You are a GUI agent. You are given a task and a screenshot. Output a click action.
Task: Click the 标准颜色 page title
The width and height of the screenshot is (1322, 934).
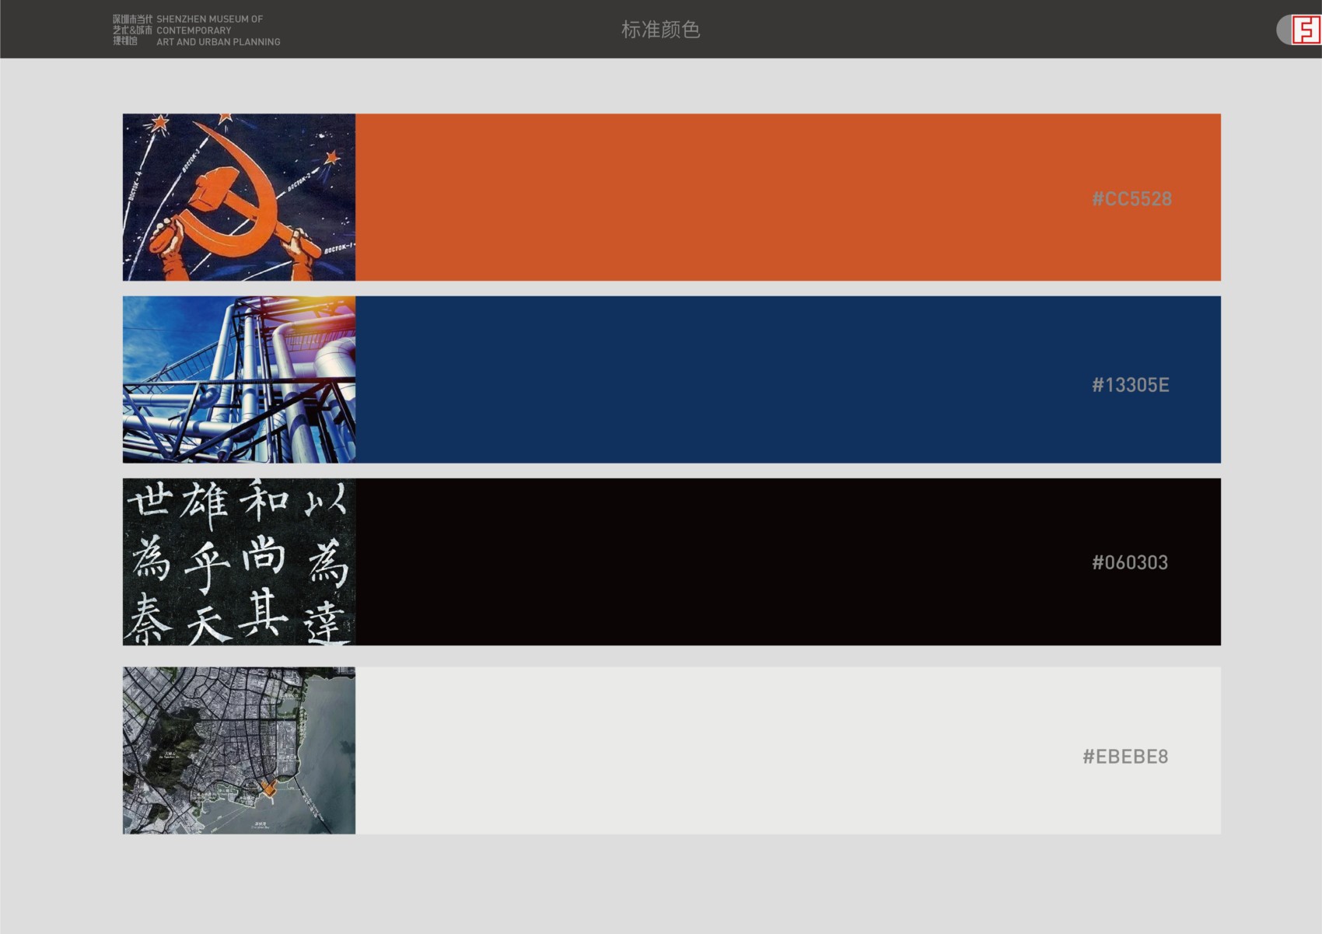(660, 30)
